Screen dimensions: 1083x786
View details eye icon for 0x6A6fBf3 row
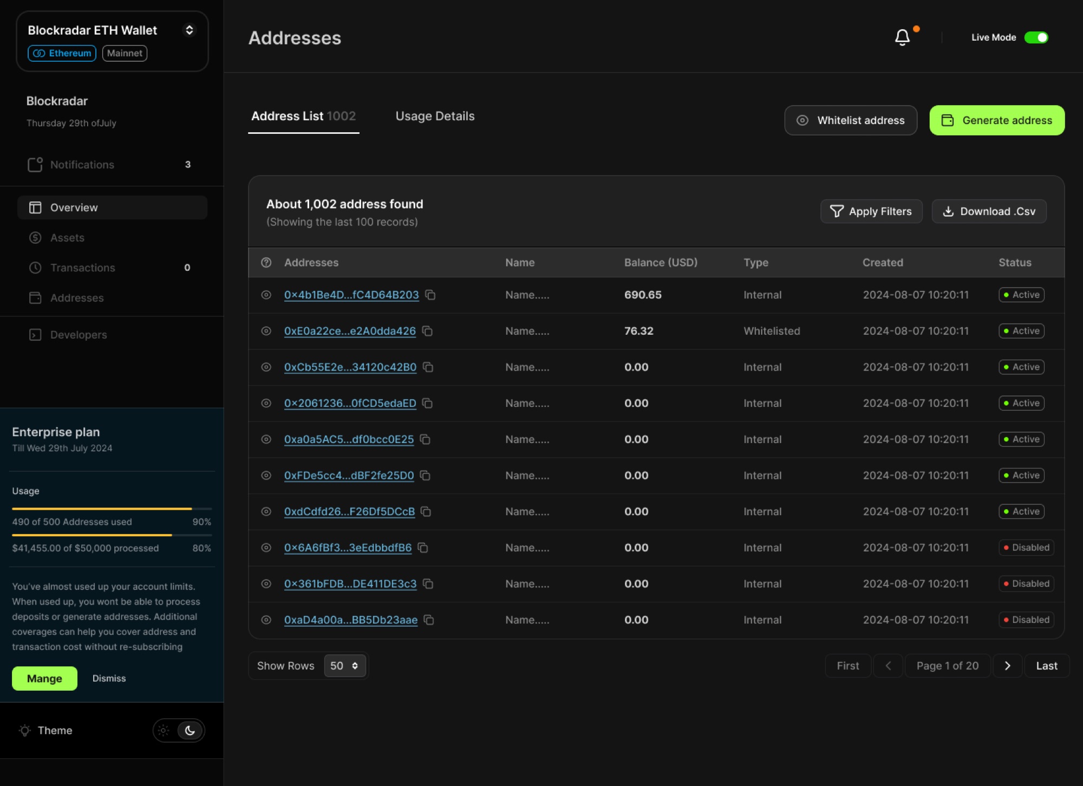click(266, 548)
